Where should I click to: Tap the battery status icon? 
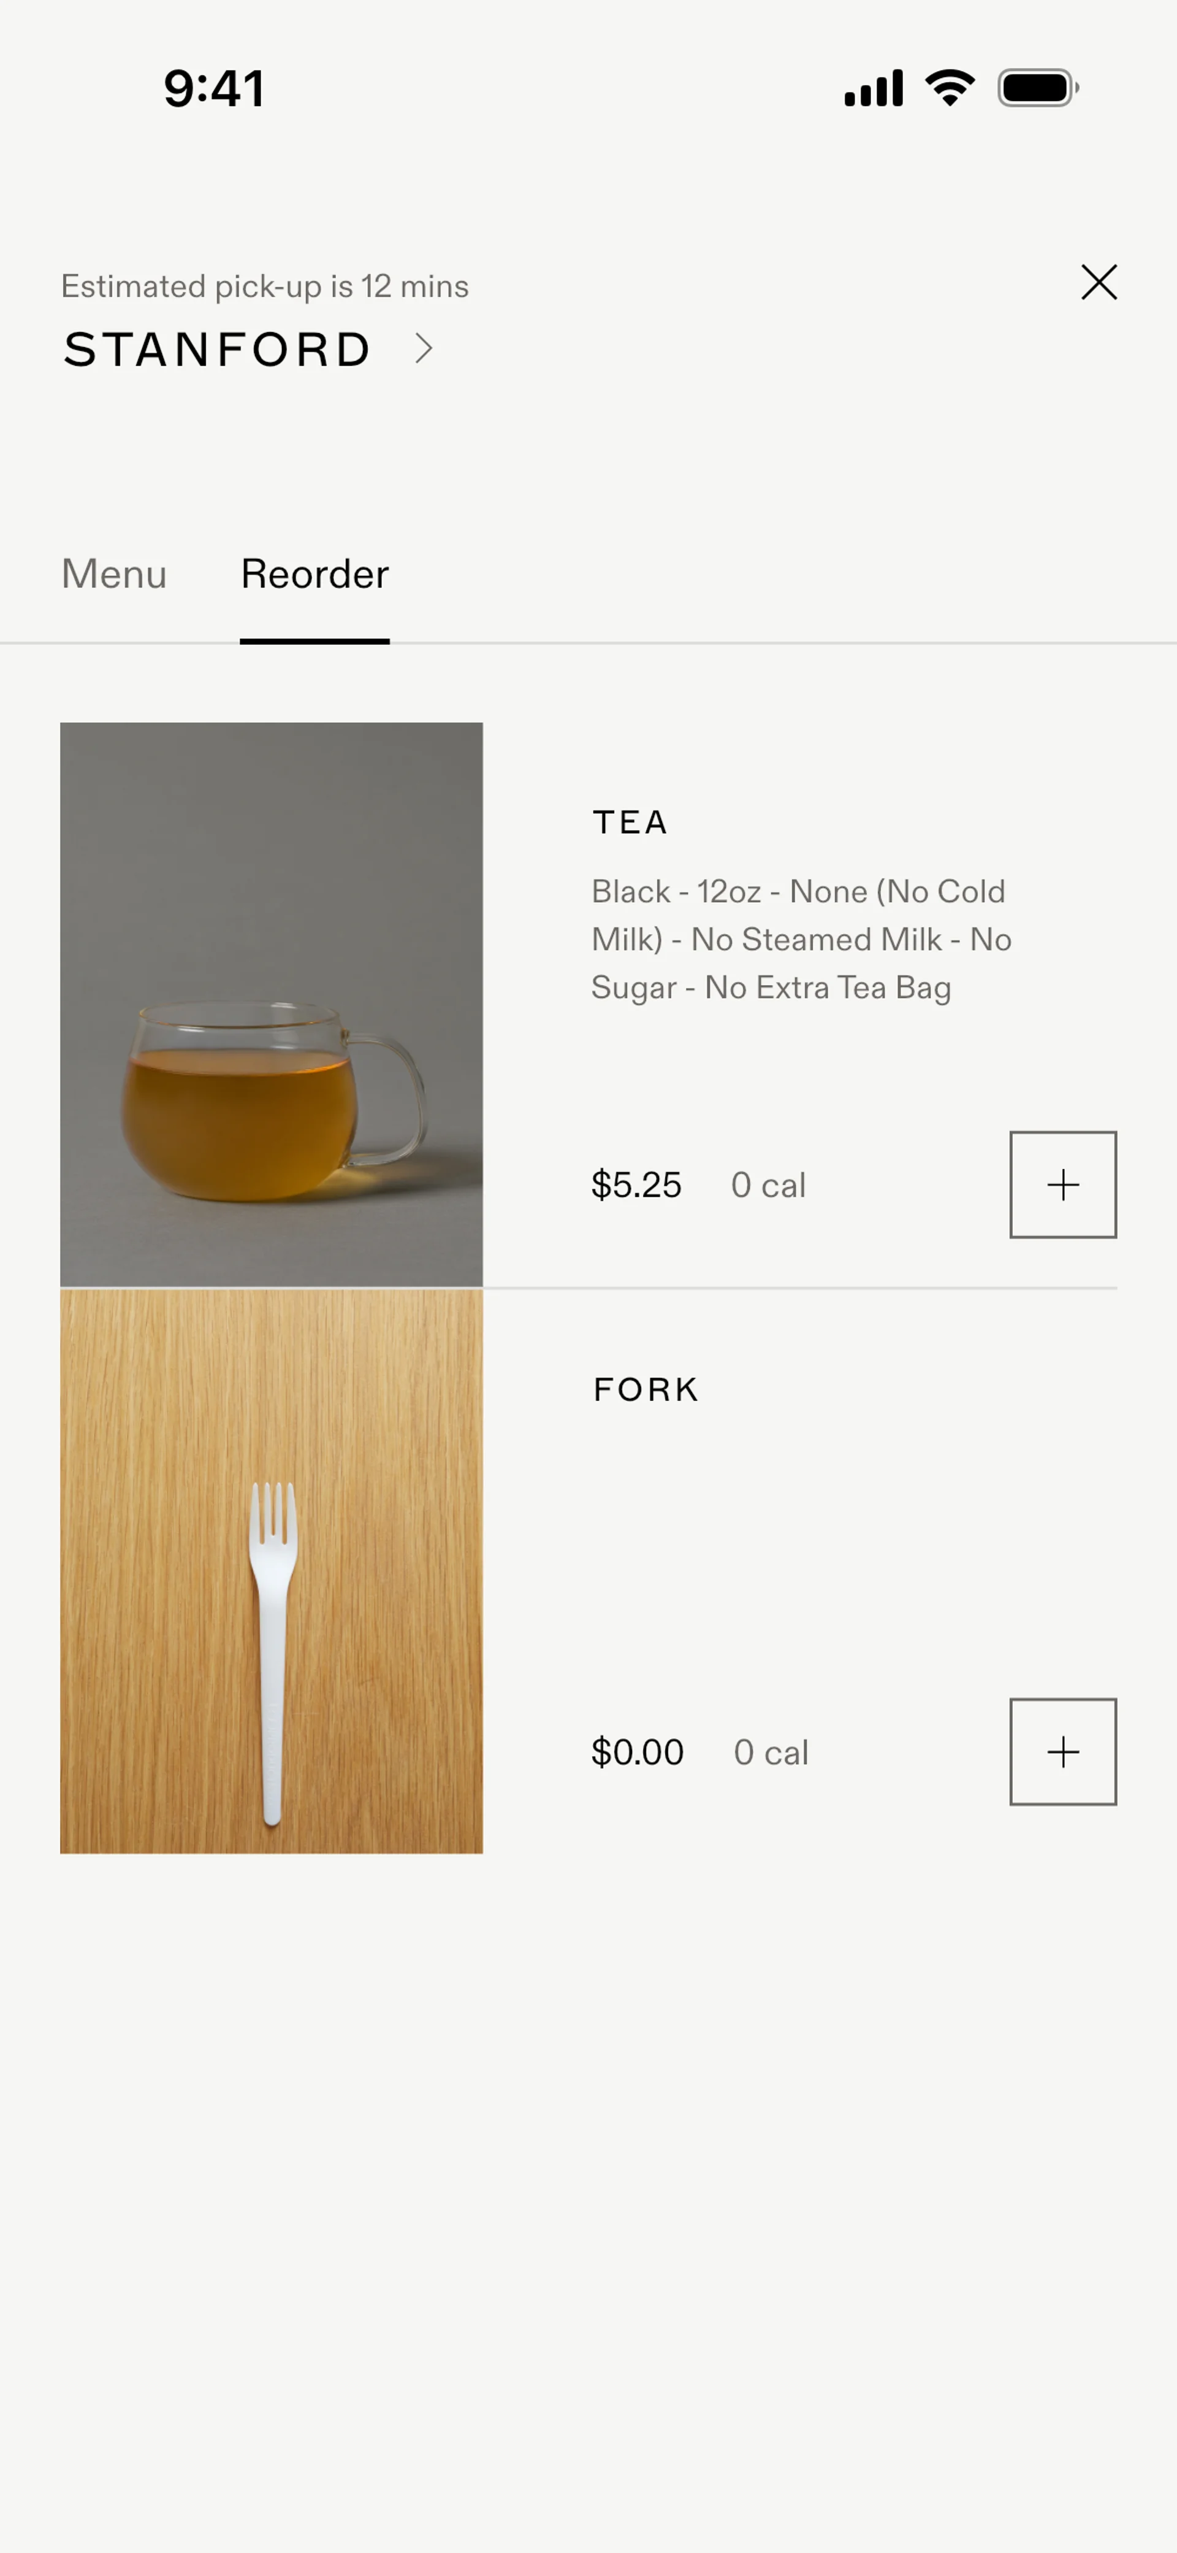pos(1037,88)
